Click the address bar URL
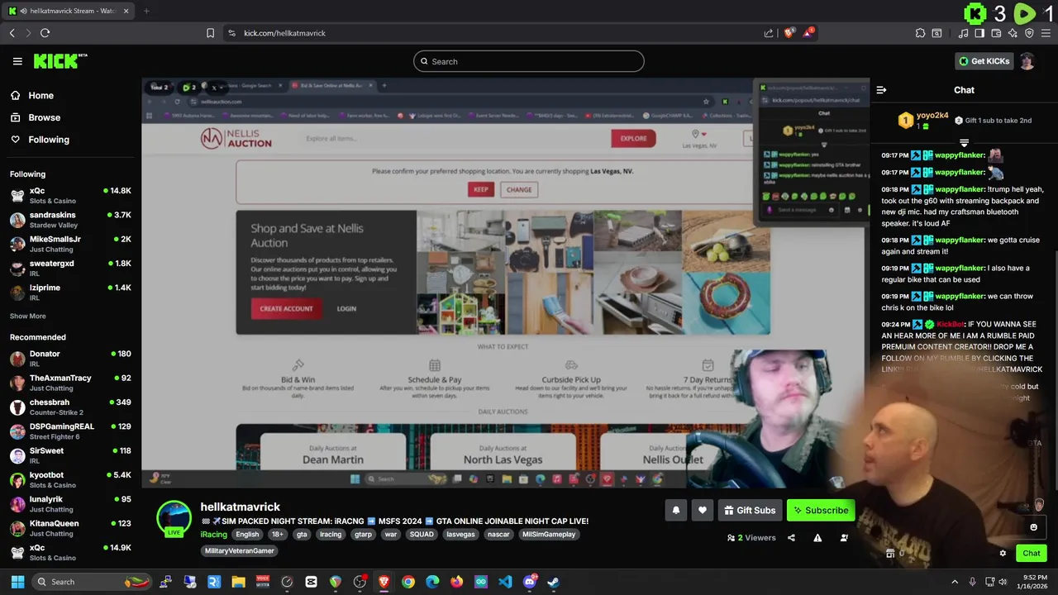 click(284, 33)
